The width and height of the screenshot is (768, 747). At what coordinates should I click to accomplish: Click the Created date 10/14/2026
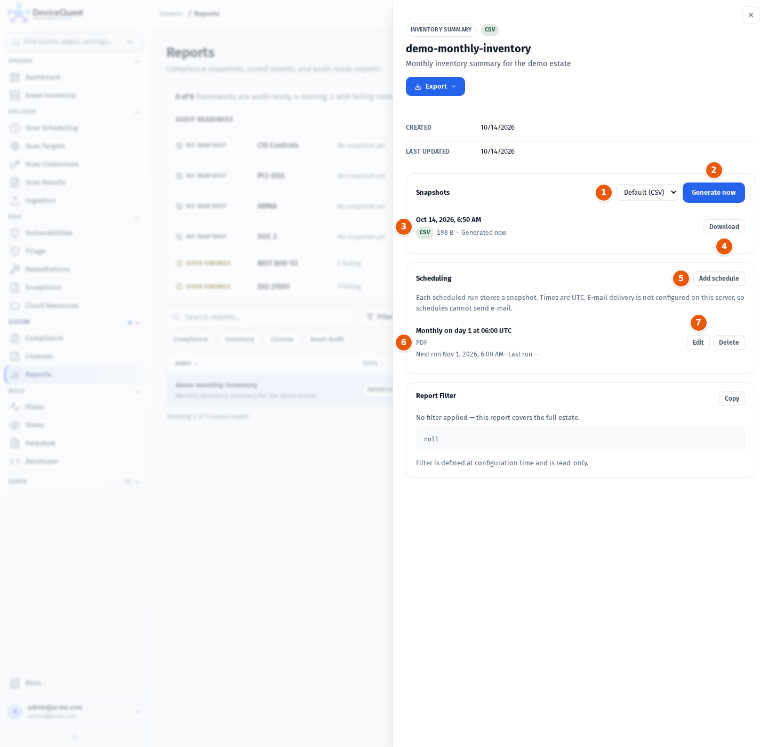click(x=497, y=128)
